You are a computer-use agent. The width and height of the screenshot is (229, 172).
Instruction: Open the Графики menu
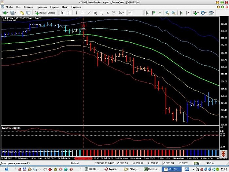[42, 7]
